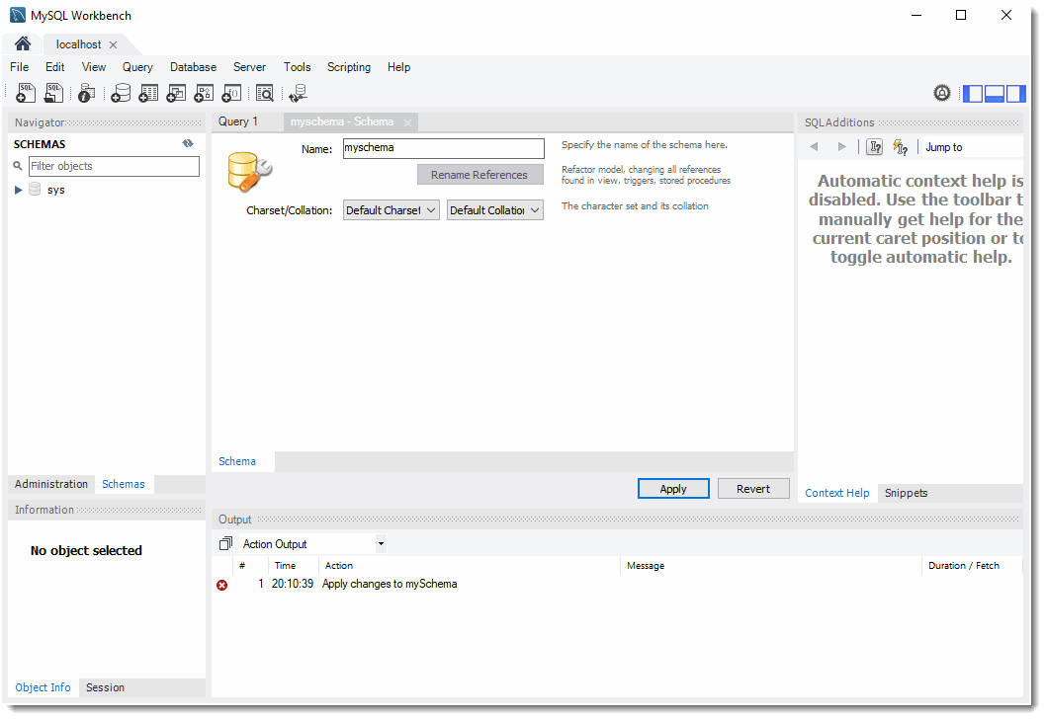Open the Session tab

pyautogui.click(x=105, y=687)
